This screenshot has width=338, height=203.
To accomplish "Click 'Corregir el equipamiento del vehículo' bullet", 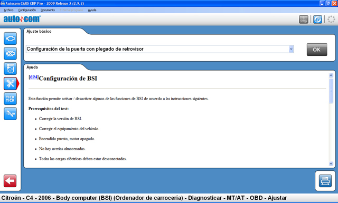I will 69,129.
